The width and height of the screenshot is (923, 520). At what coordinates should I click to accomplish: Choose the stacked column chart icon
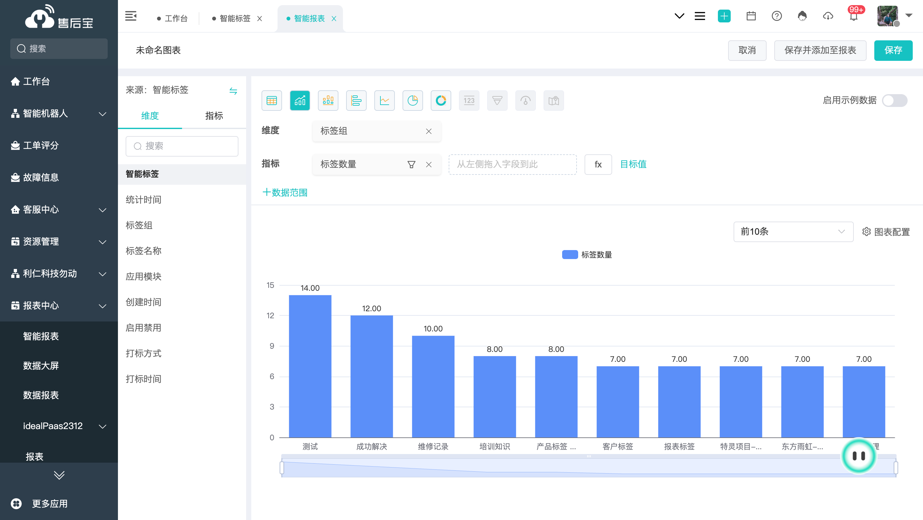(328, 101)
